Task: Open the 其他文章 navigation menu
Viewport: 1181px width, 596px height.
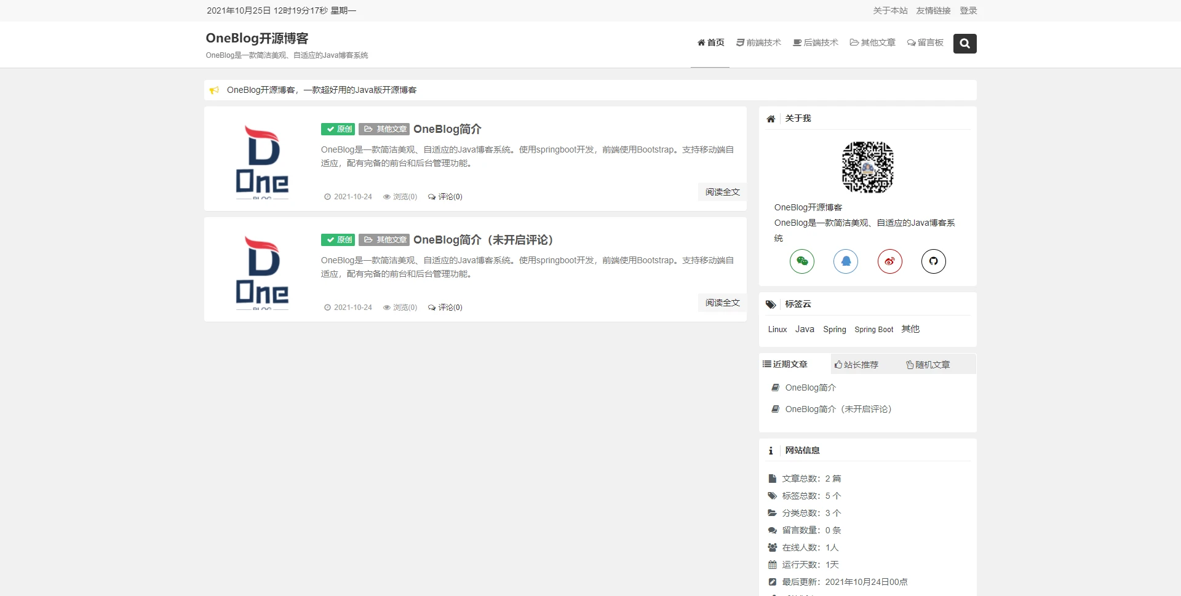Action: coord(873,42)
